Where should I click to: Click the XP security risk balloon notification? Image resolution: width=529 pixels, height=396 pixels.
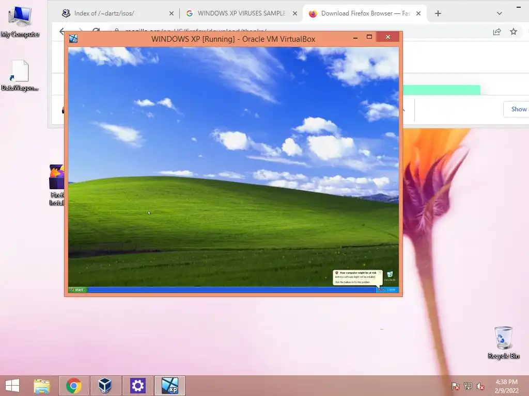coord(356,277)
